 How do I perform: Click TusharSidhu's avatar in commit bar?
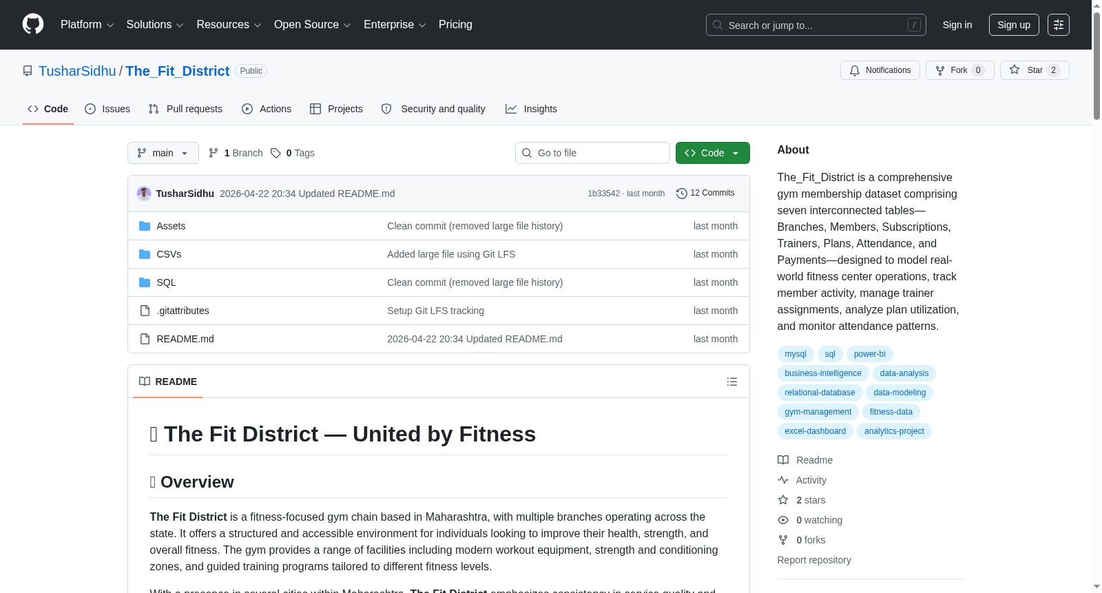coord(144,194)
